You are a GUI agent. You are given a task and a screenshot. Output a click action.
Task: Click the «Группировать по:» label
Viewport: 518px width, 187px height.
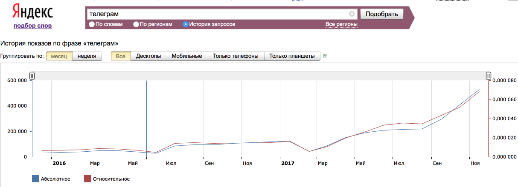click(x=22, y=56)
